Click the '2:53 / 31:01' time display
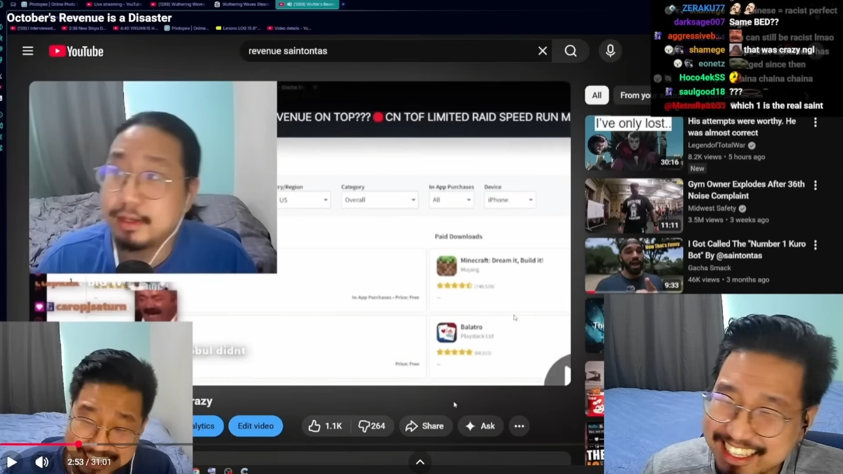The image size is (843, 474). click(89, 462)
